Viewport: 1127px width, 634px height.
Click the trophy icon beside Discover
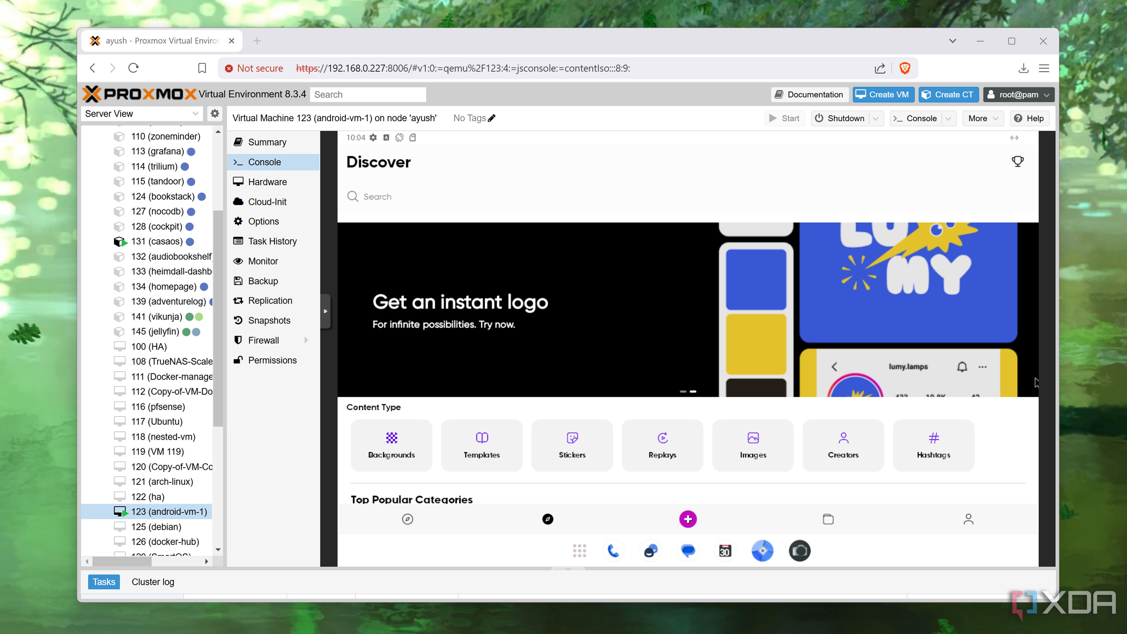click(1018, 161)
